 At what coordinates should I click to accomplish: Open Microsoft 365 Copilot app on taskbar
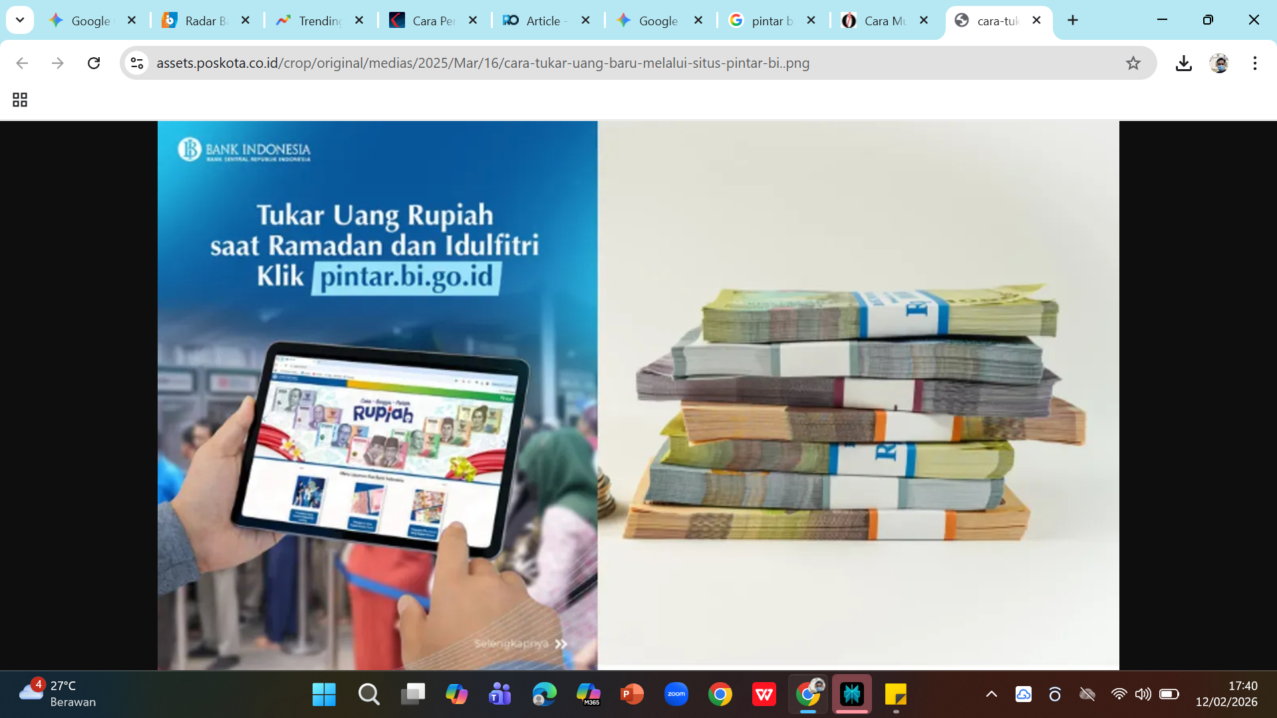[x=588, y=695]
